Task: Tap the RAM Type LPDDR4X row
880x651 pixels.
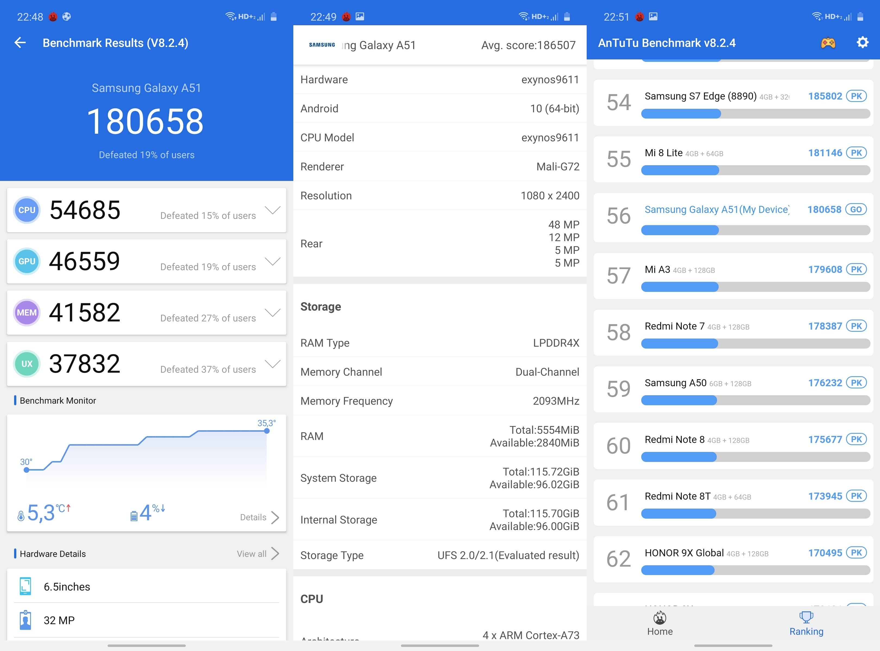Action: (440, 343)
